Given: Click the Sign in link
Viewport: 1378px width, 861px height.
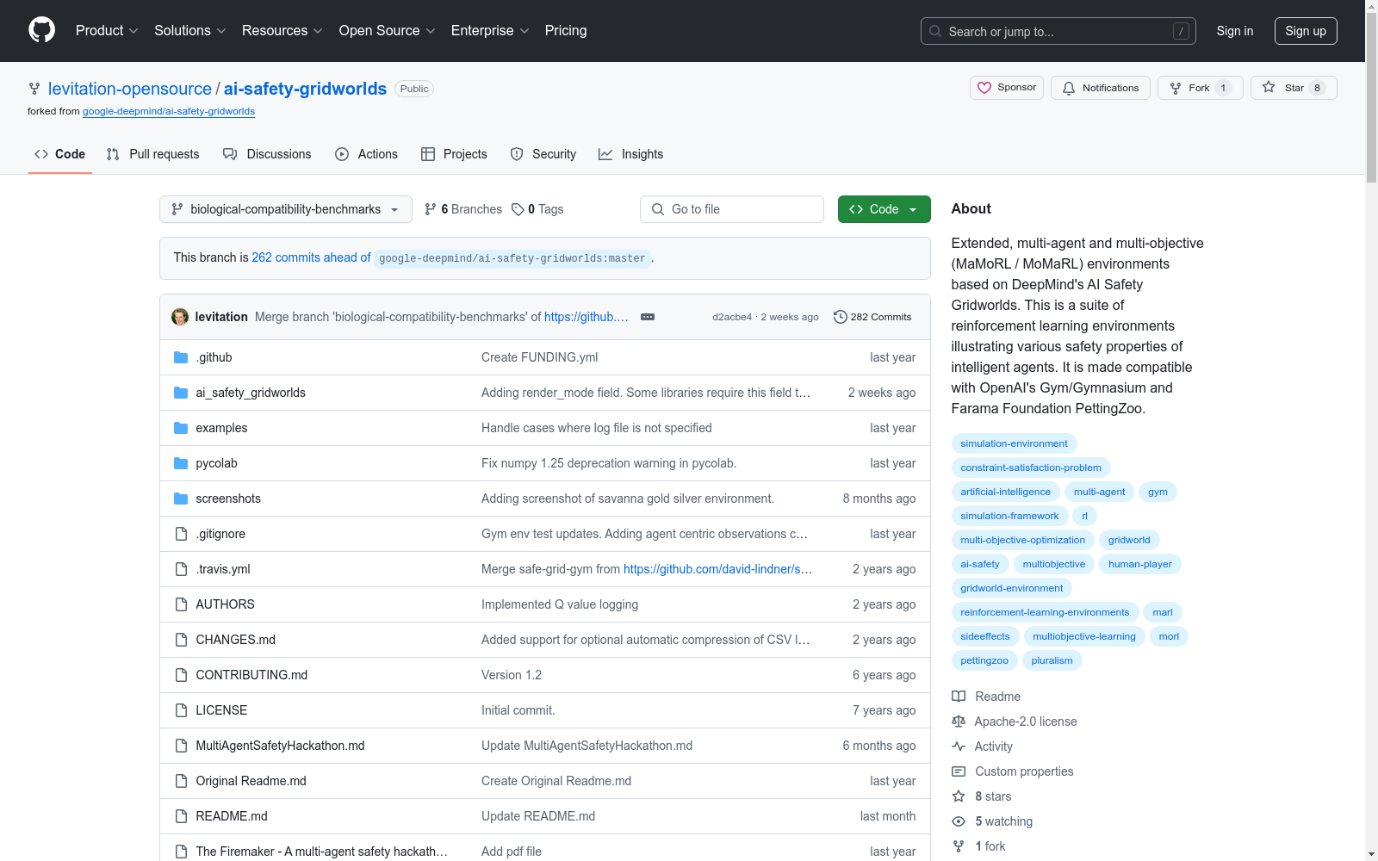Looking at the screenshot, I should (1235, 31).
